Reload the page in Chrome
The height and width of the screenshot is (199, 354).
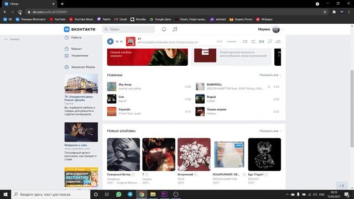(20, 12)
